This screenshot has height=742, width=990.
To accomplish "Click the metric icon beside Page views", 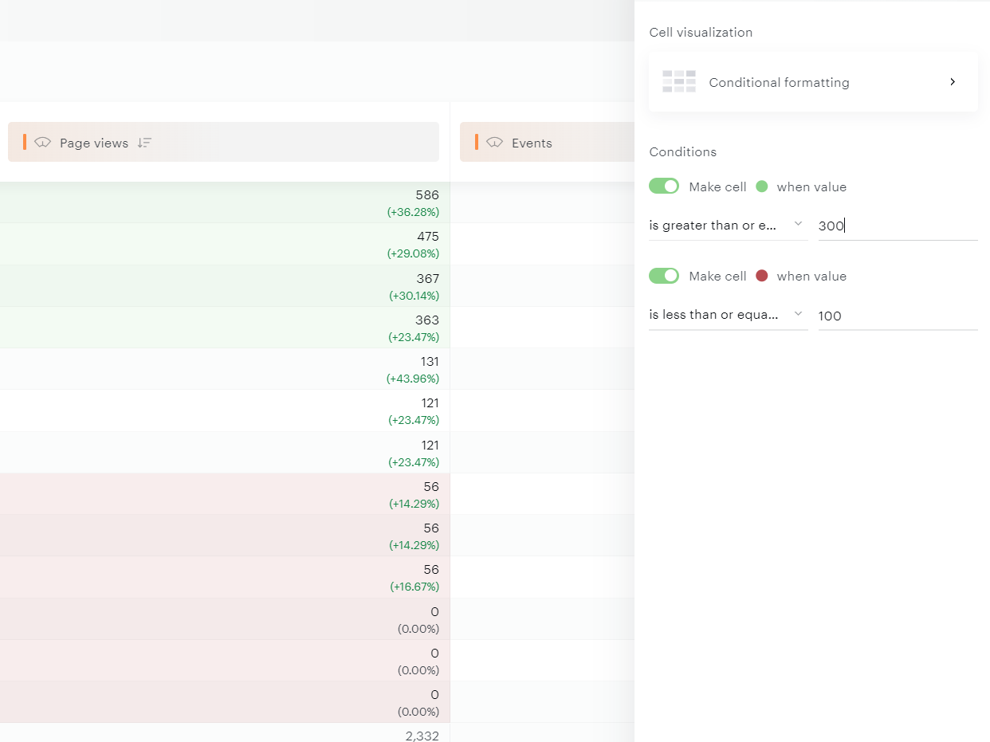I will [x=43, y=143].
